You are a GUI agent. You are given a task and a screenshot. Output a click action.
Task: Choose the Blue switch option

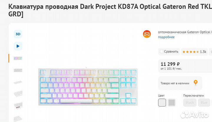click(x=204, y=103)
